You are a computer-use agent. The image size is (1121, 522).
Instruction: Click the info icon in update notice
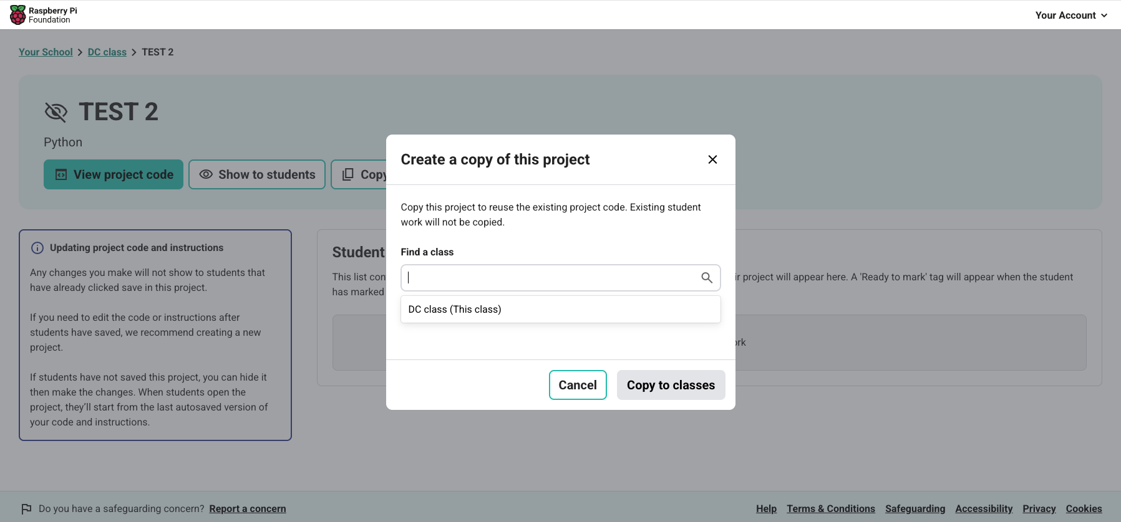coord(37,248)
